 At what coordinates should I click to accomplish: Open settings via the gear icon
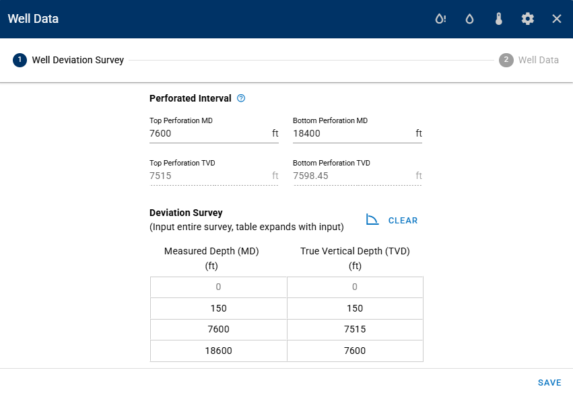(x=528, y=19)
